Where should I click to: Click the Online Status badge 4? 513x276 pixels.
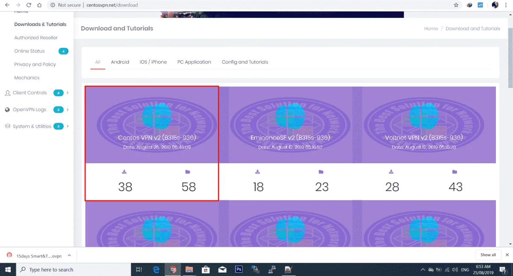click(x=63, y=51)
